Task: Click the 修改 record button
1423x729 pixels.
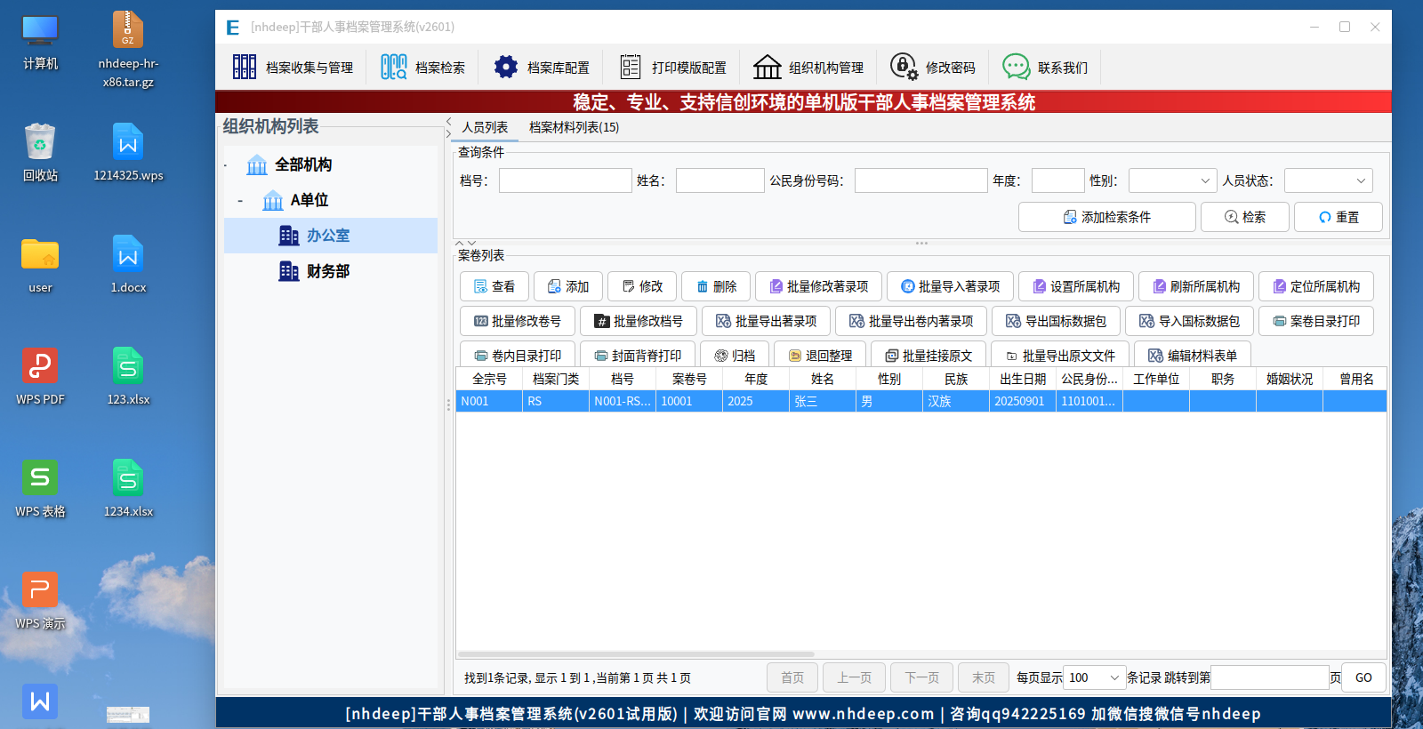Action: 642,286
